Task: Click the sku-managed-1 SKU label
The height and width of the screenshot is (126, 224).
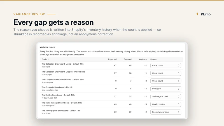Action: point(48,106)
